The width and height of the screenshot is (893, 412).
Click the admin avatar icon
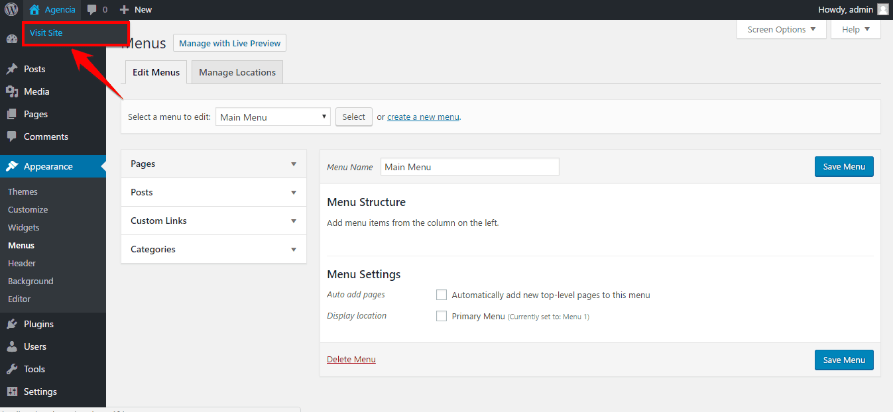point(882,9)
